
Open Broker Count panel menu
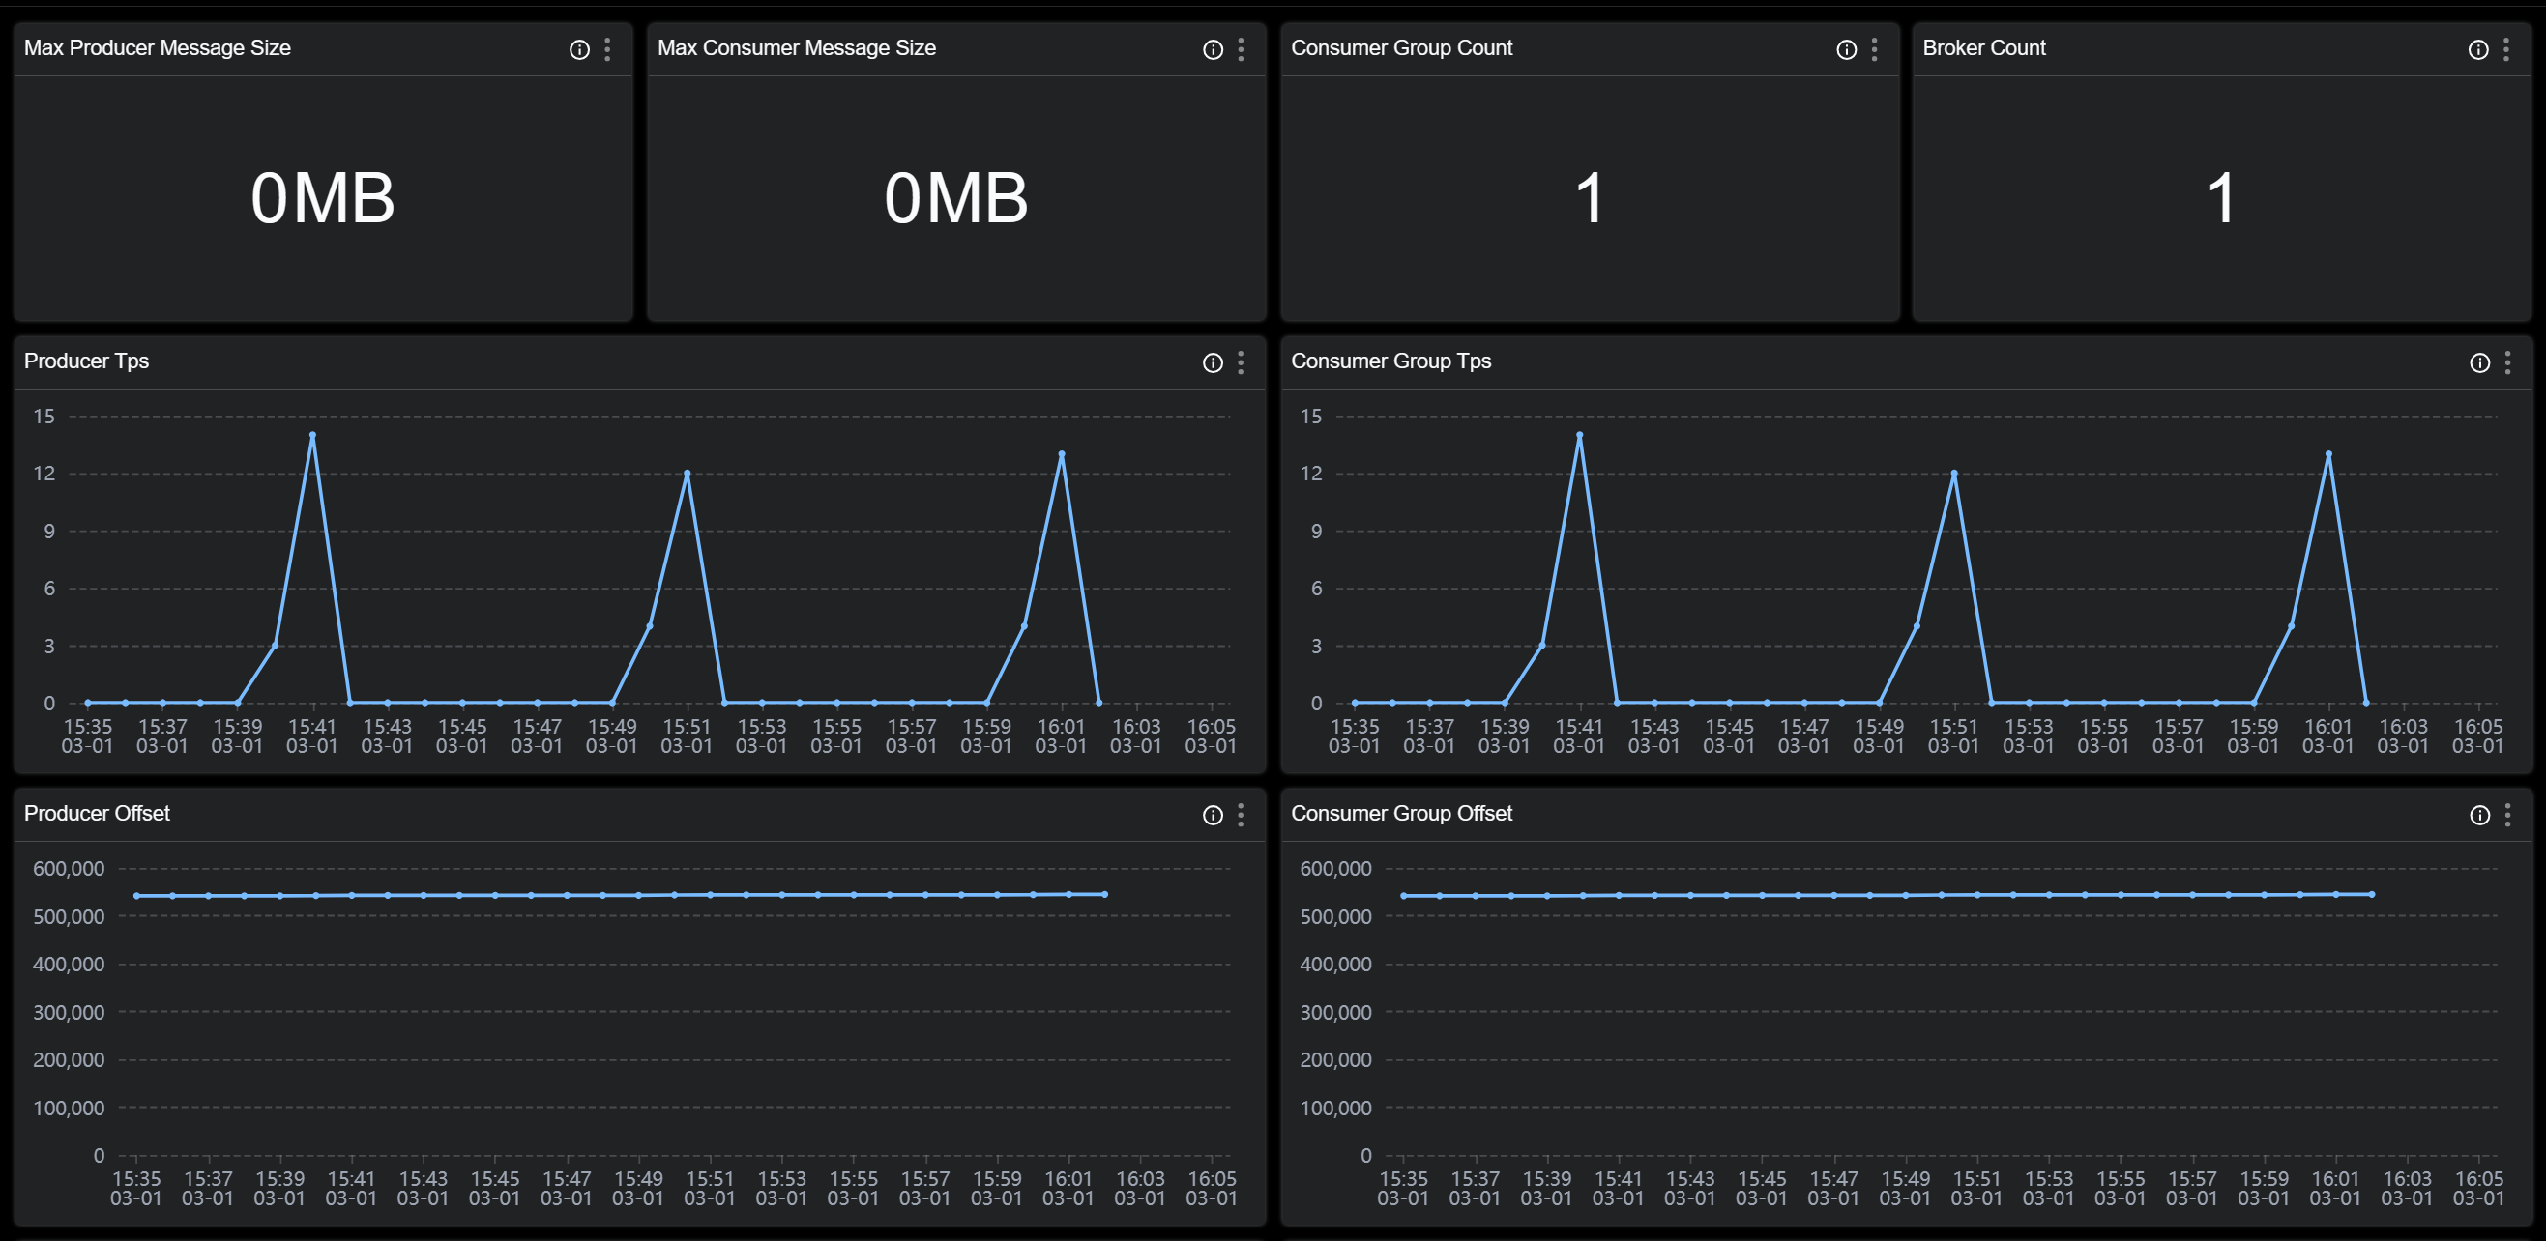pos(2505,49)
